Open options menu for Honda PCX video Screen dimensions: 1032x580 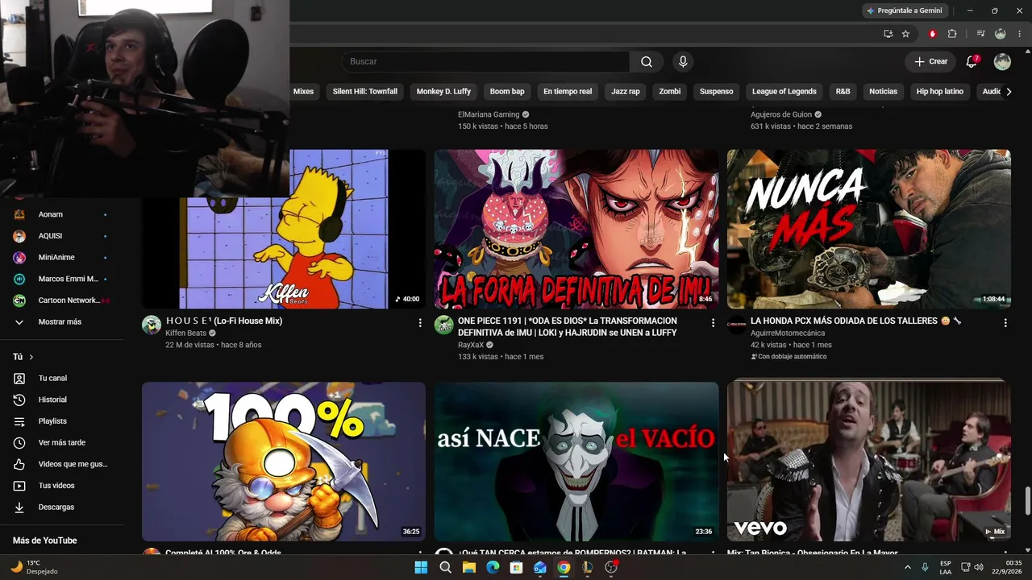tap(1005, 322)
